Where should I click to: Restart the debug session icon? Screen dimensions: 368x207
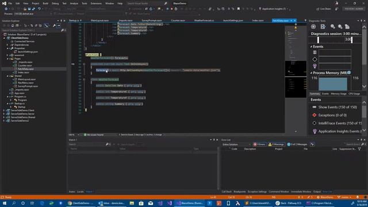point(176,9)
